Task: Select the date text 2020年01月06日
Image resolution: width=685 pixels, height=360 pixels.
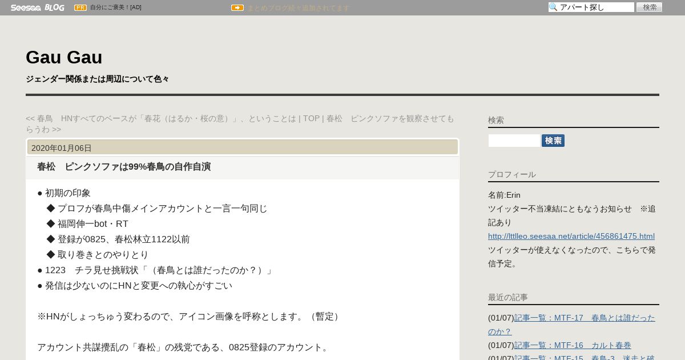Action: tap(62, 148)
